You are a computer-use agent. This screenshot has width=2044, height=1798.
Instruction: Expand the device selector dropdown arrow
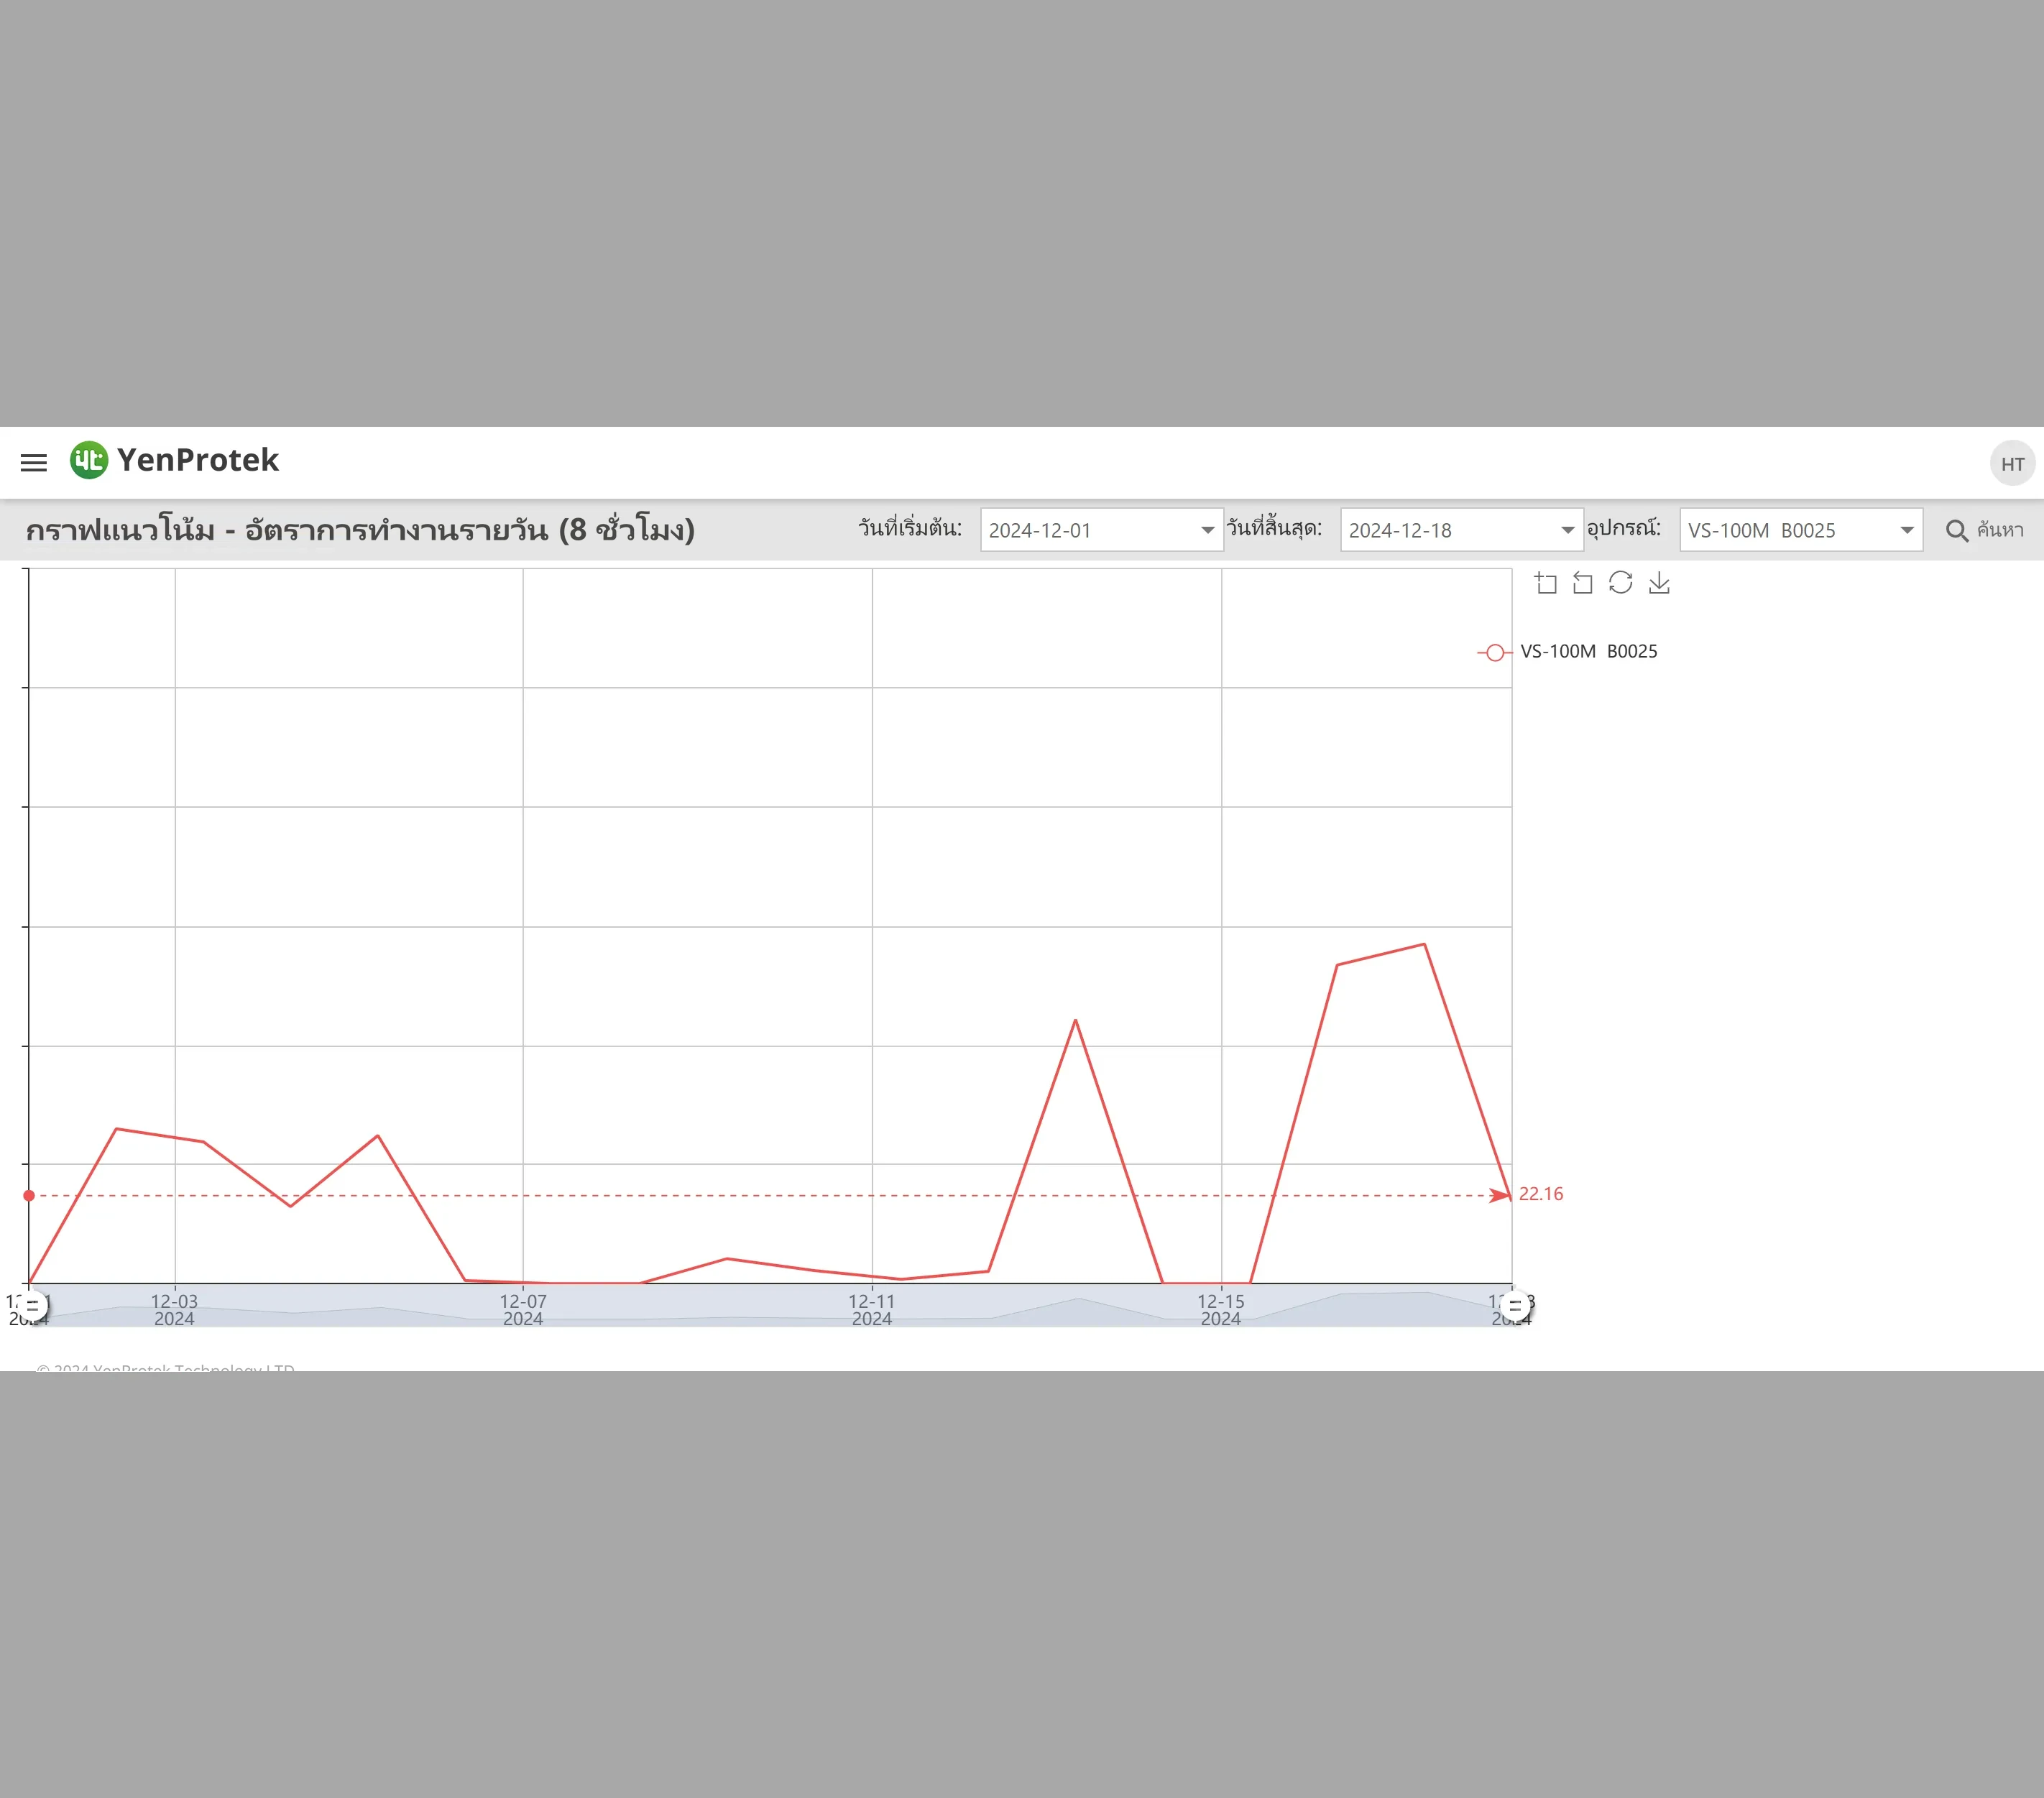click(x=1906, y=530)
